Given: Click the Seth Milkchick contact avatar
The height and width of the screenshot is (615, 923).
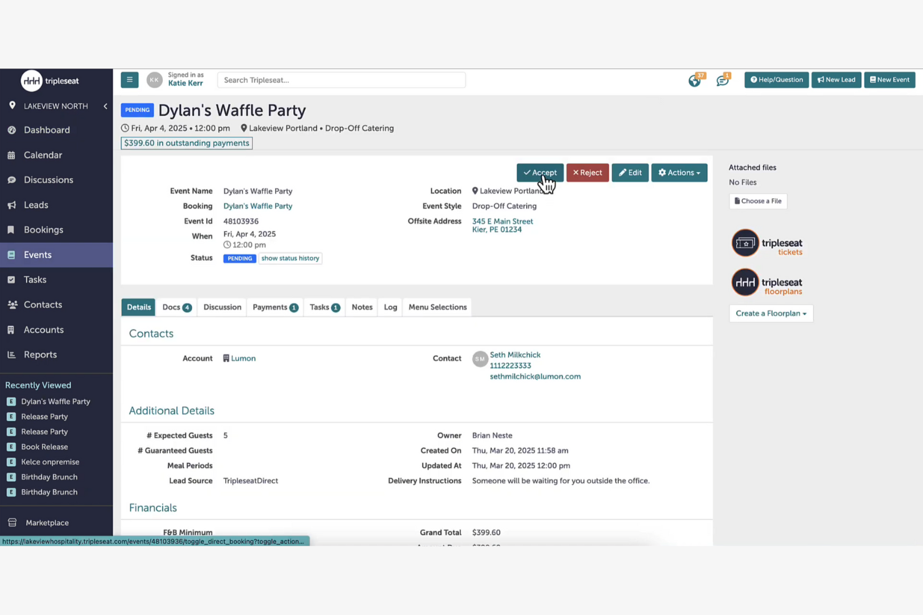Looking at the screenshot, I should click(x=480, y=359).
